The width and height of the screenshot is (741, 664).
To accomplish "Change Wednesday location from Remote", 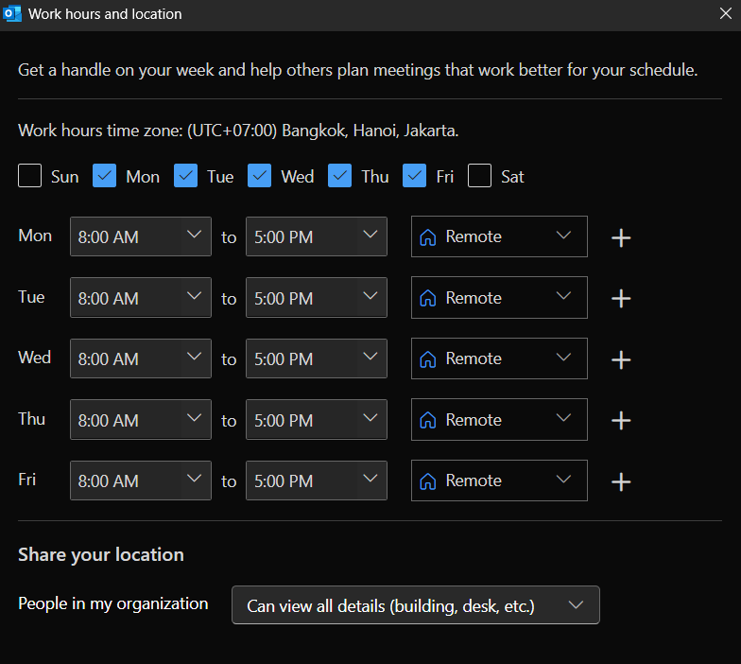I will (x=499, y=358).
